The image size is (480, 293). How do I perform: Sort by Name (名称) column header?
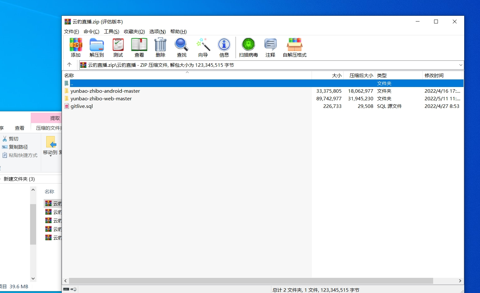tap(187, 75)
